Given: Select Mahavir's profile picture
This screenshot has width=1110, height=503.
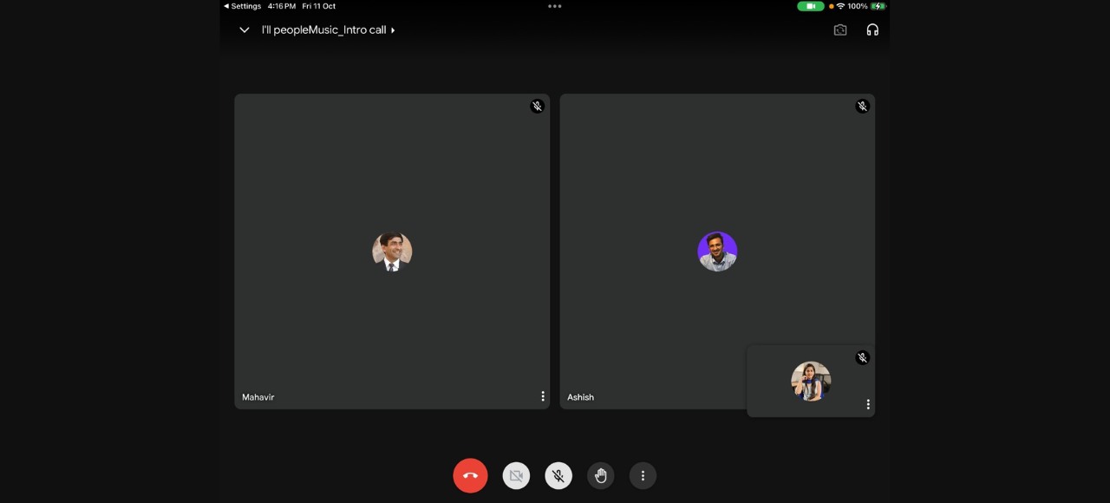Looking at the screenshot, I should (x=392, y=251).
